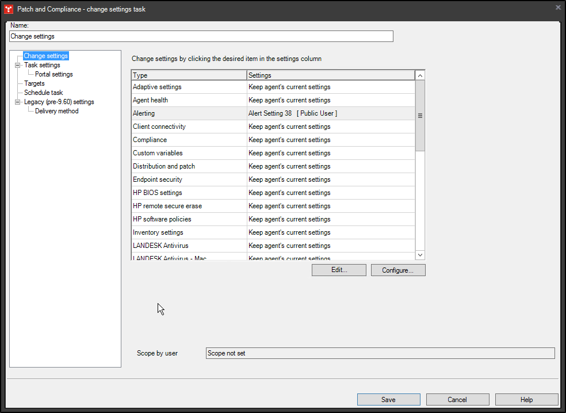Select the Change settings tree item

tap(45, 56)
